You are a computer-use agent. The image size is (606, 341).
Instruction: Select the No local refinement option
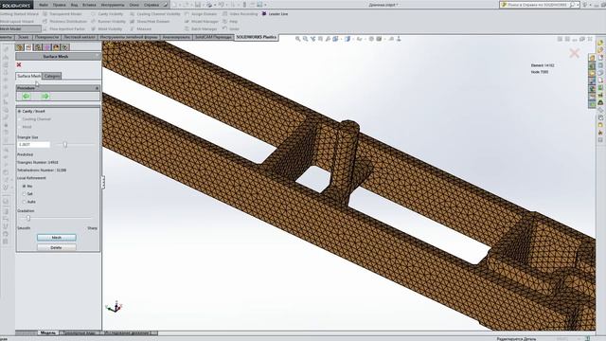coord(25,186)
